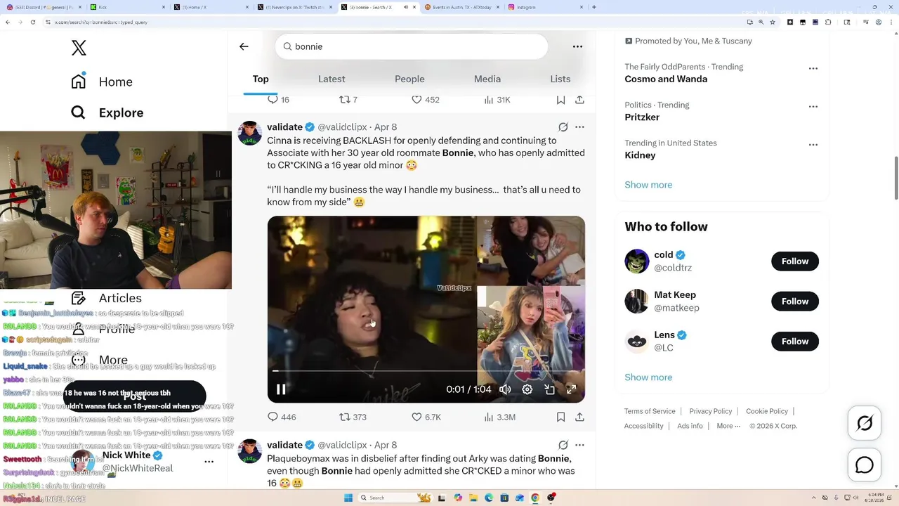
Task: Open the Accessibility footer link
Action: pyautogui.click(x=644, y=426)
